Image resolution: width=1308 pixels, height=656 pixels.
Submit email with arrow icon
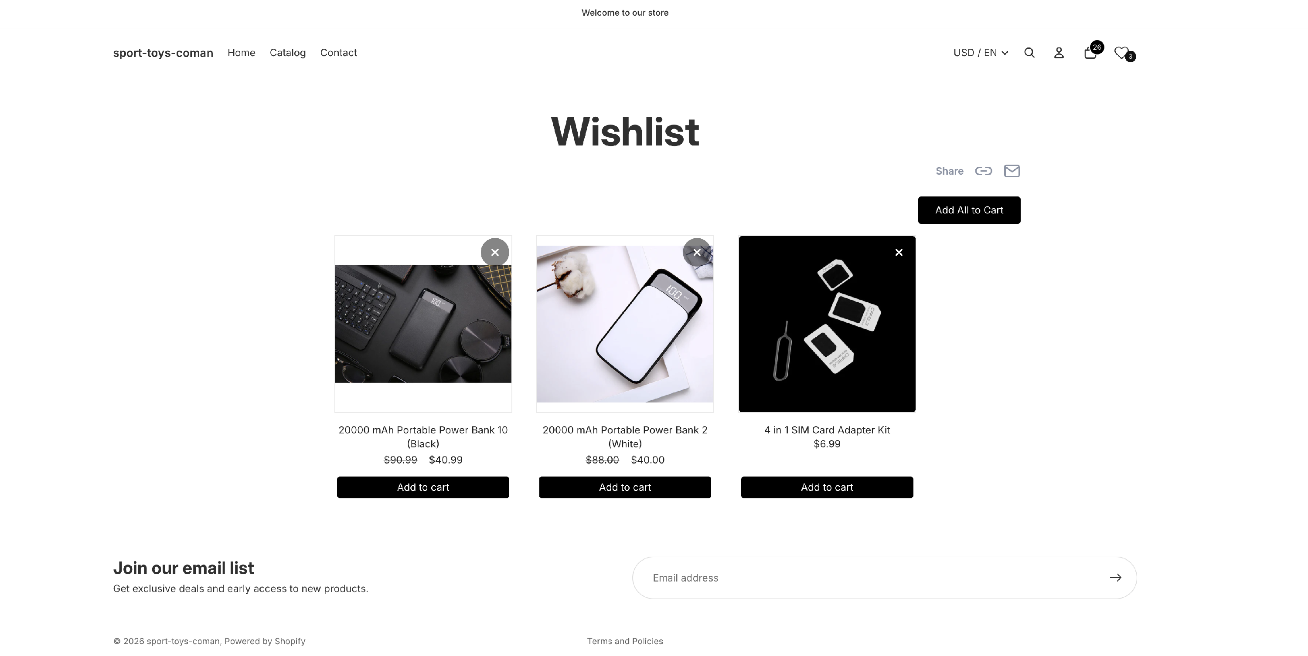coord(1115,577)
